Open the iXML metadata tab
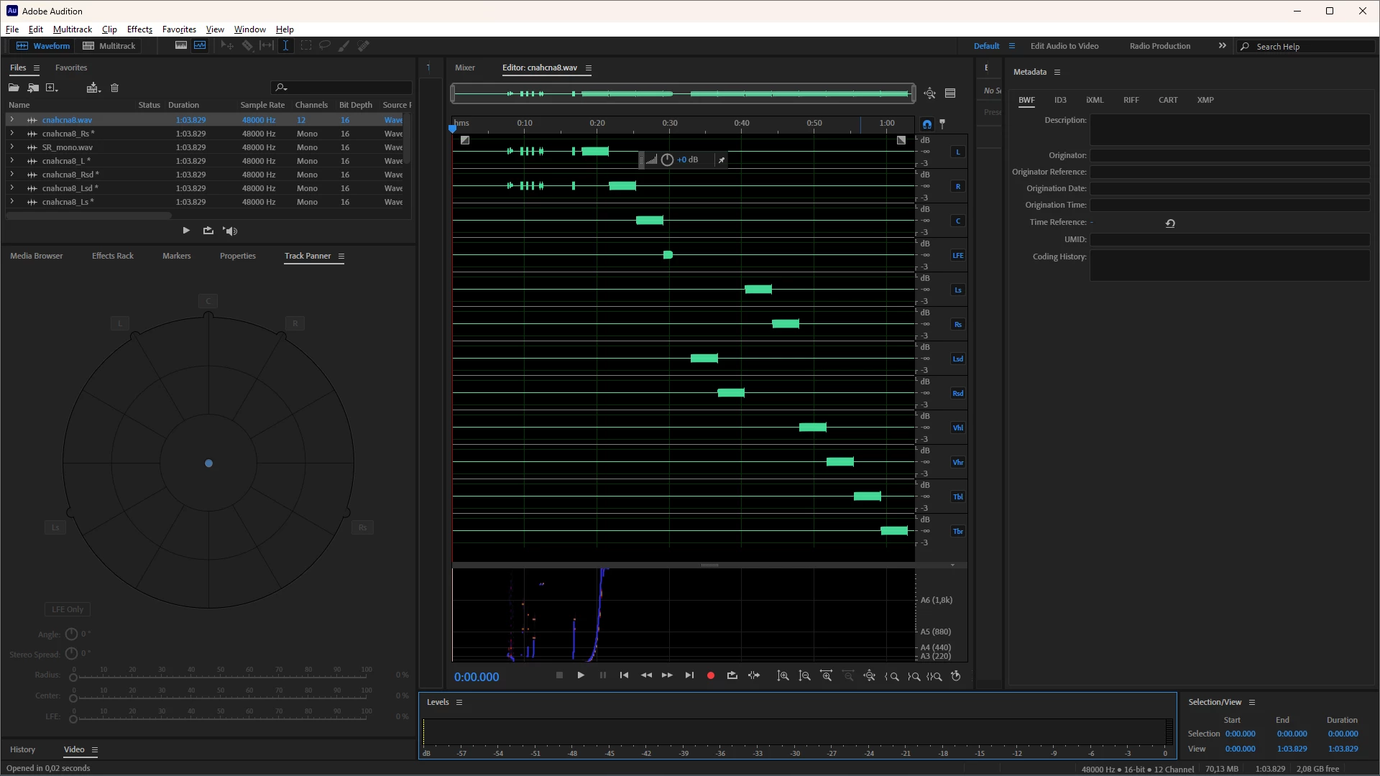Image resolution: width=1380 pixels, height=776 pixels. 1094,100
